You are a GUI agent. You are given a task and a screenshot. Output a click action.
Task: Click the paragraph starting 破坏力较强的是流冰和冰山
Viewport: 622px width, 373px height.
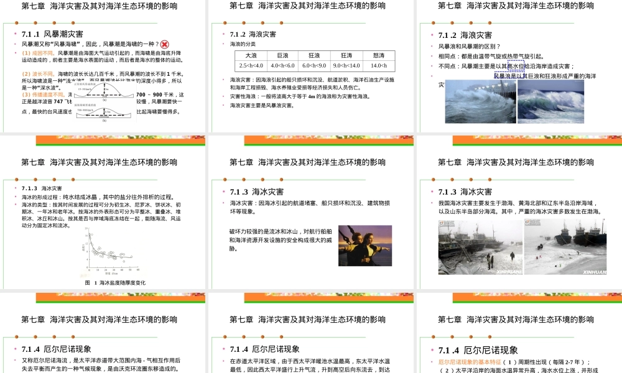281,240
